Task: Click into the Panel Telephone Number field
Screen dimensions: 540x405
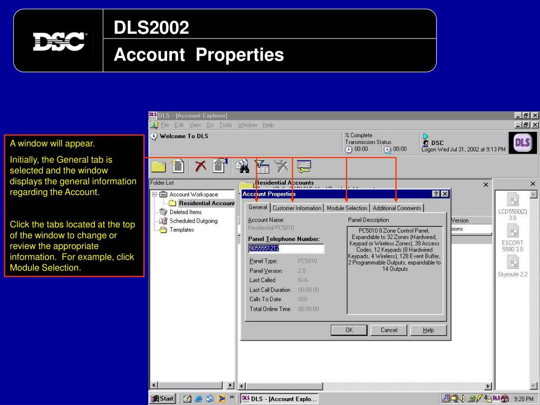Action: [x=286, y=249]
